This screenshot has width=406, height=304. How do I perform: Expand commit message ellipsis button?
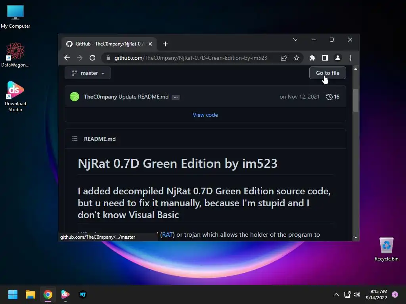tap(176, 97)
